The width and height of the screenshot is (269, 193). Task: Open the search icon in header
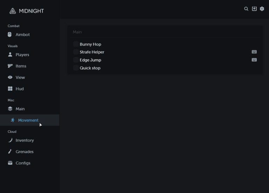point(246,9)
